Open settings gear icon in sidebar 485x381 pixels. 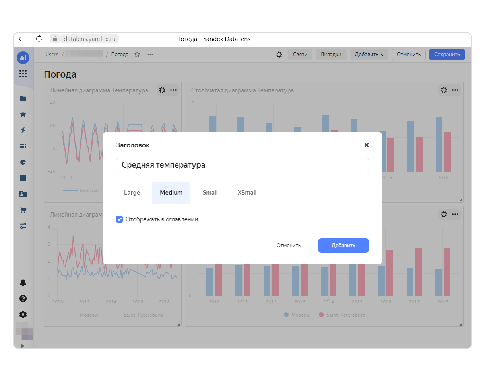tap(23, 315)
